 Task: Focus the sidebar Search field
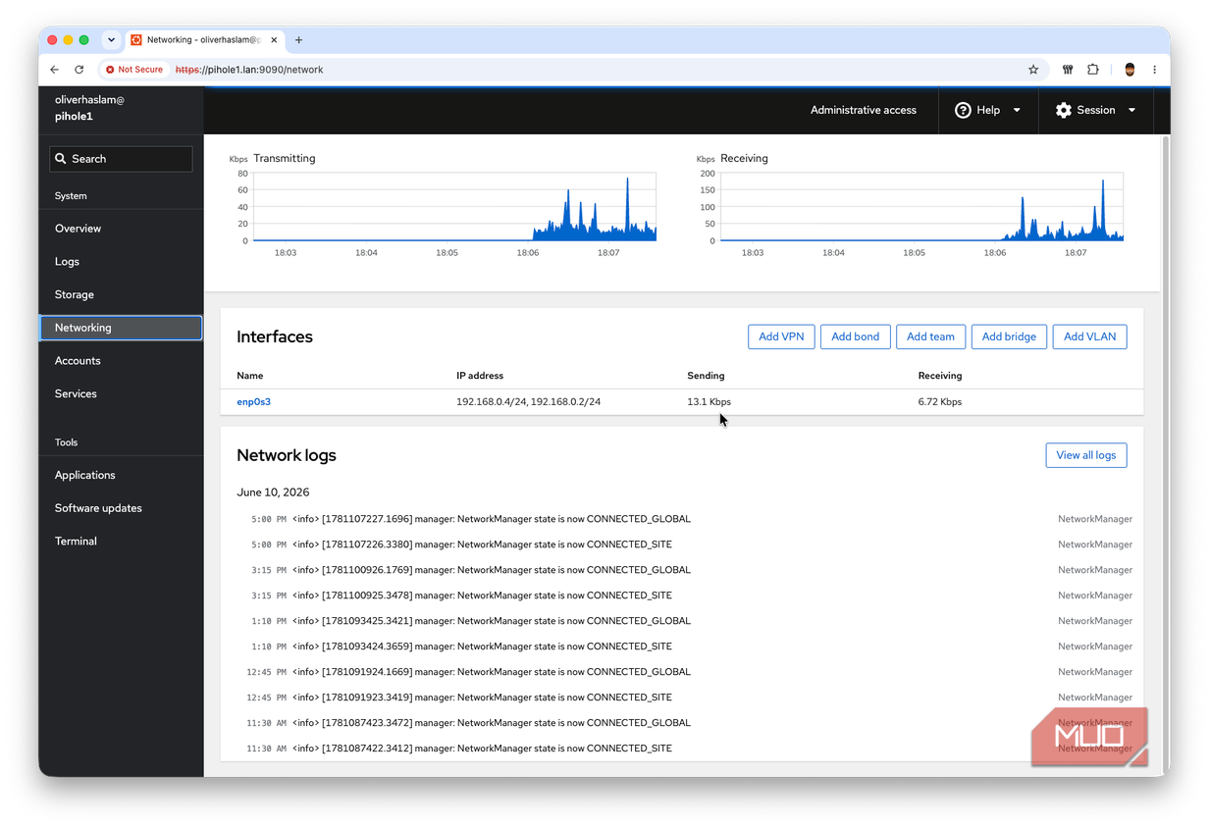(x=121, y=159)
